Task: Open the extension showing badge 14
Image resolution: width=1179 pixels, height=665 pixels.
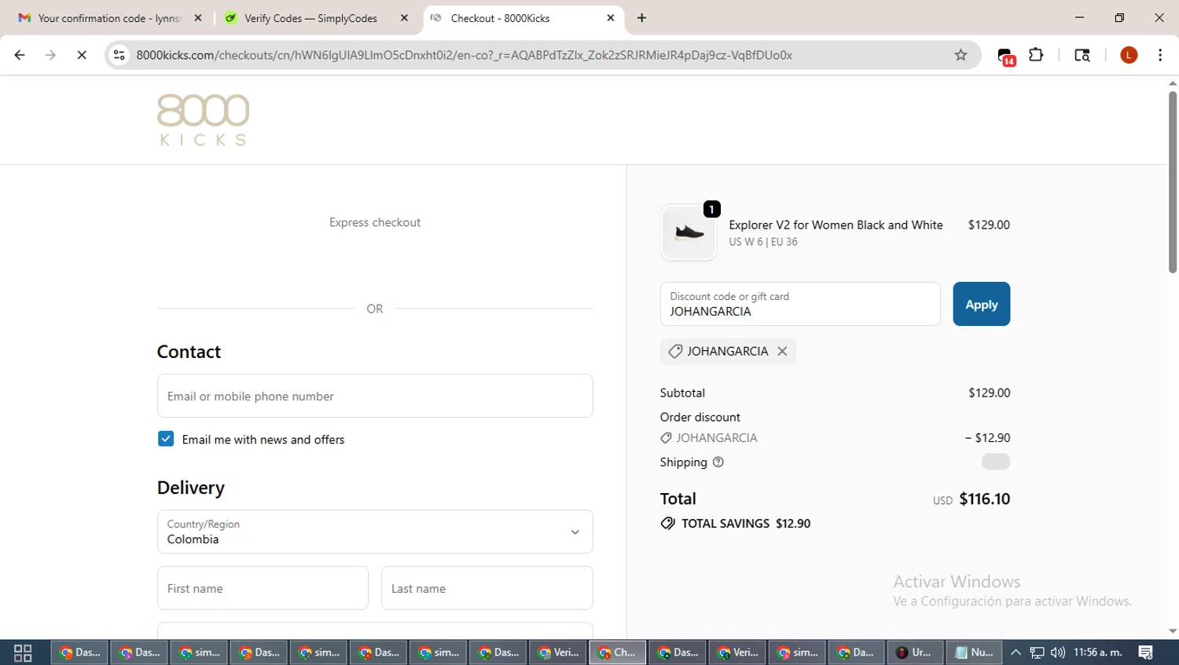Action: point(1006,56)
